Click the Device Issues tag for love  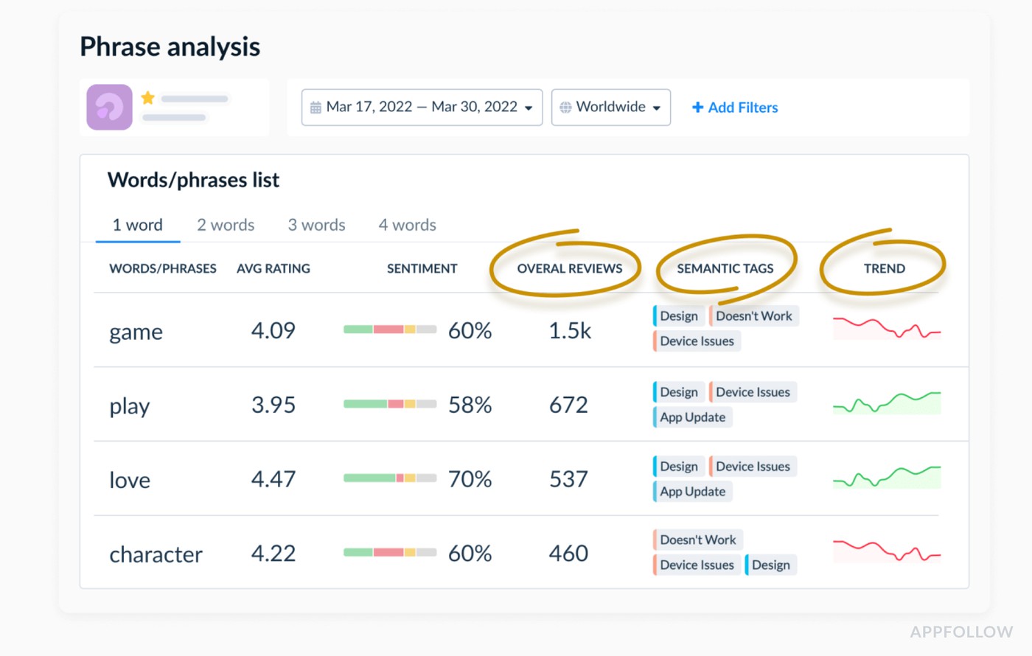click(753, 466)
